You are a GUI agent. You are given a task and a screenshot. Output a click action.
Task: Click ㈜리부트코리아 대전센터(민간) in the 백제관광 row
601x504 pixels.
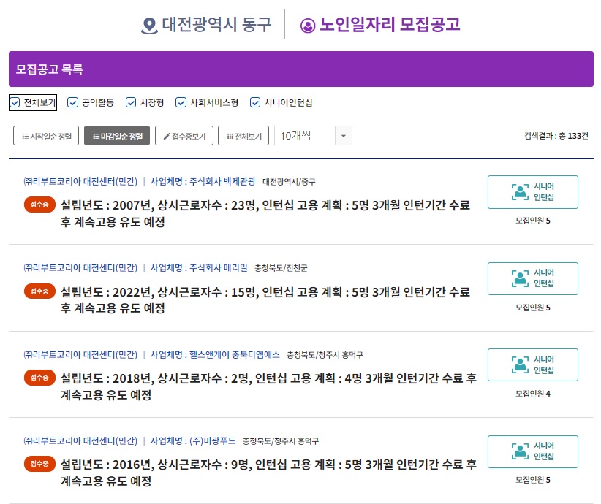pyautogui.click(x=80, y=182)
